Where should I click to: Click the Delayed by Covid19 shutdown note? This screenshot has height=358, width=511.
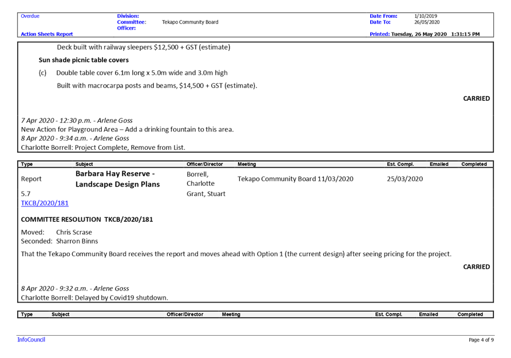pyautogui.click(x=94, y=298)
